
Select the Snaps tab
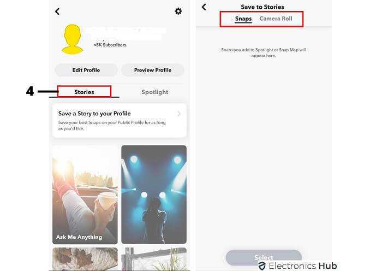pyautogui.click(x=243, y=19)
